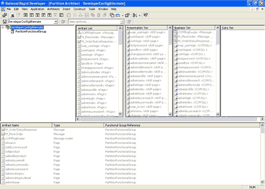Click bottom table scrollbar down arrow
The width and height of the screenshot is (265, 189).
click(x=262, y=182)
